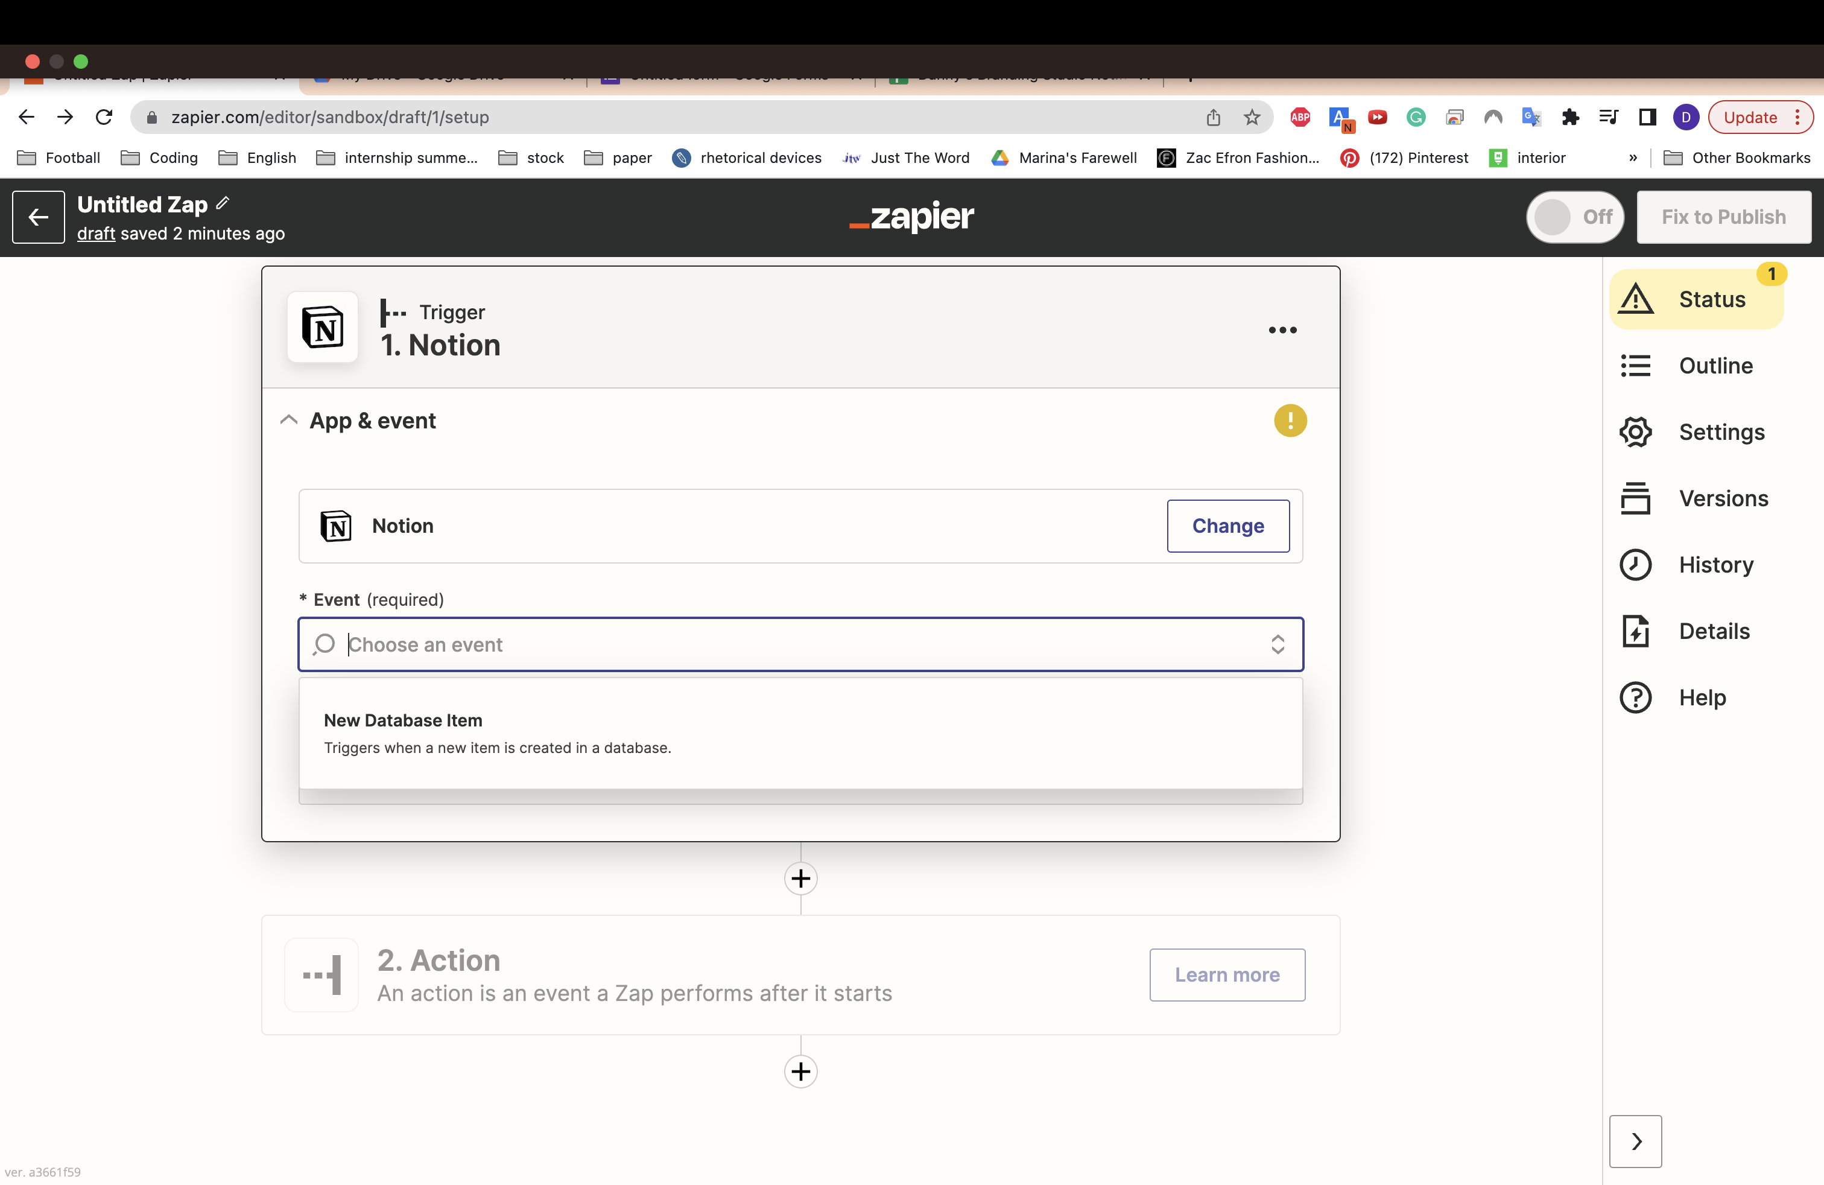This screenshot has height=1185, width=1824.
Task: Click the browser back arrow
Action: coord(26,117)
